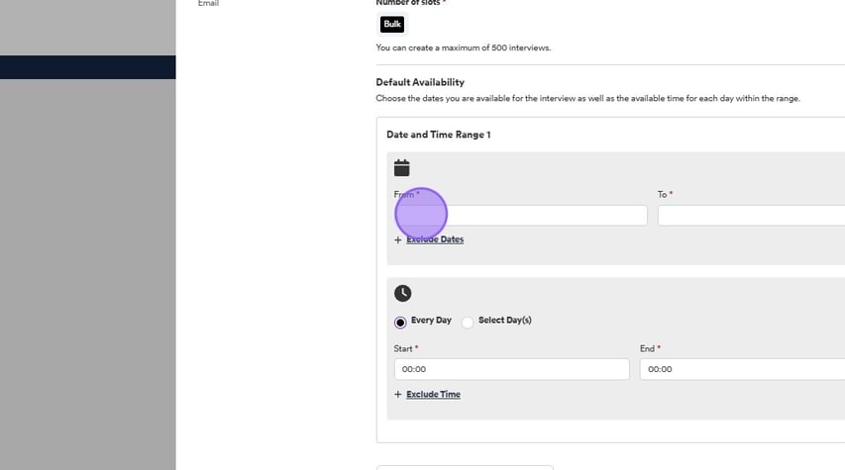Open the Exclude Time link
This screenshot has width=845, height=470.
[x=433, y=394]
